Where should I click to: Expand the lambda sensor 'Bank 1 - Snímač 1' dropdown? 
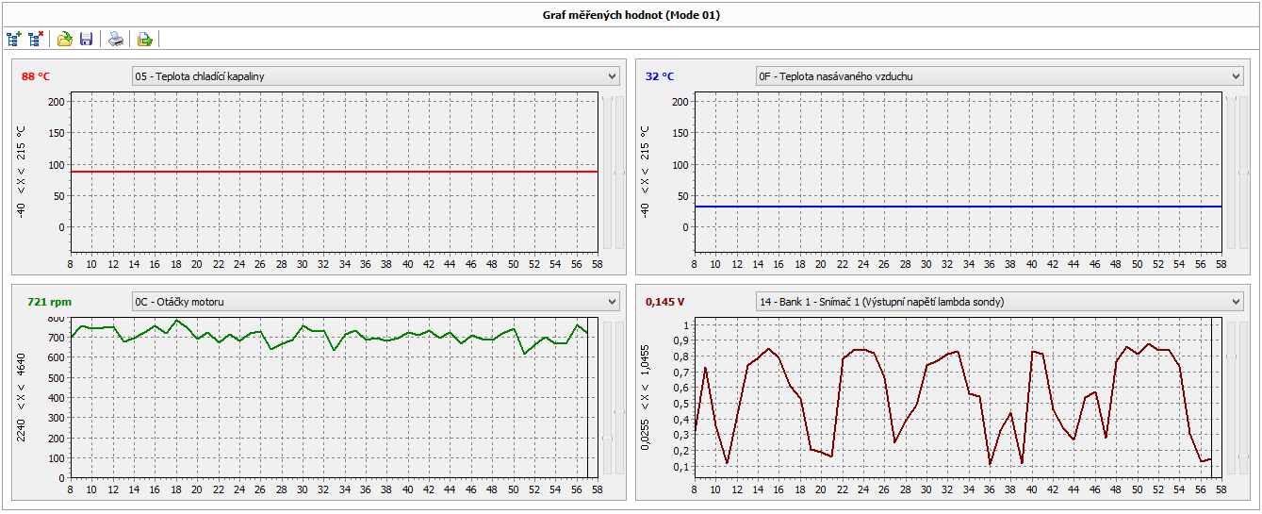[x=999, y=302]
